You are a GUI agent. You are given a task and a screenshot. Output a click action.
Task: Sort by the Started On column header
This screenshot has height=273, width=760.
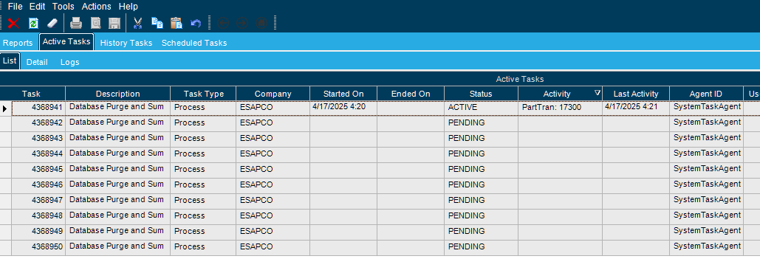click(x=343, y=94)
